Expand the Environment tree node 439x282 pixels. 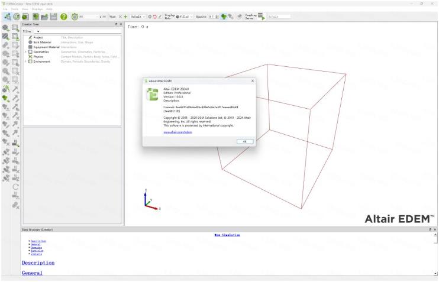tap(26, 61)
